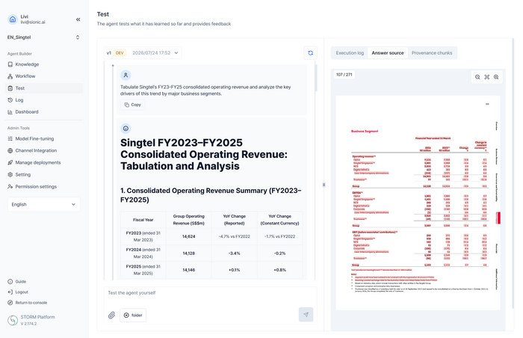
Task: Click the Setting gear icon
Action: pos(10,175)
